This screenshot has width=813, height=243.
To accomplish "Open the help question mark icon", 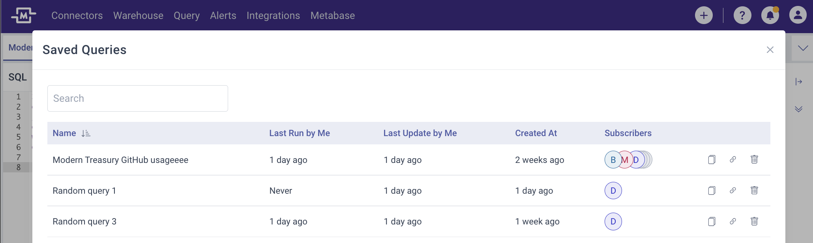I will (x=742, y=15).
